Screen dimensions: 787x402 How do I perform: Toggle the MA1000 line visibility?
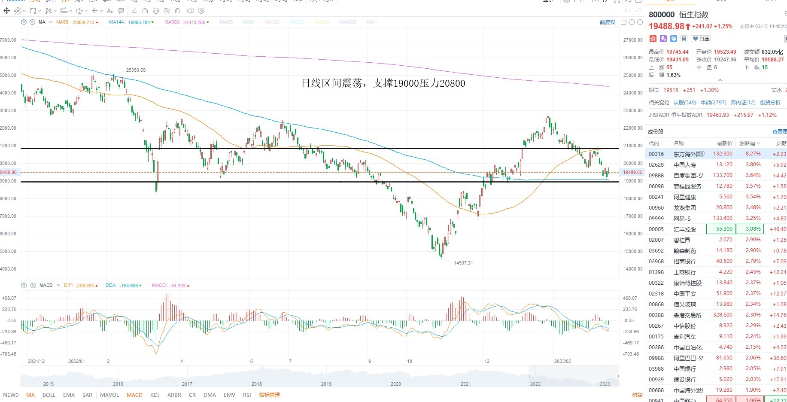(x=348, y=22)
